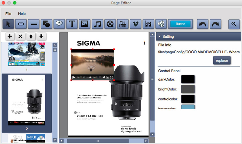
Task: Add a Vimeo video
Action: click(136, 24)
